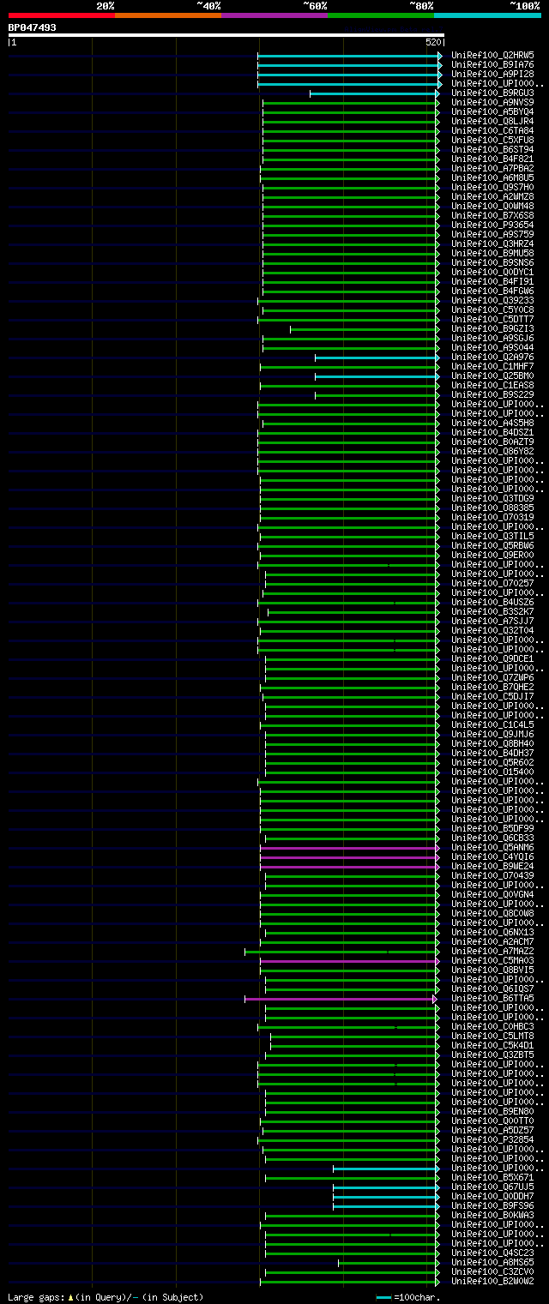Select hit label UniRef100_B4USZ6
This screenshot has height=1304, width=549.
pos(492,602)
